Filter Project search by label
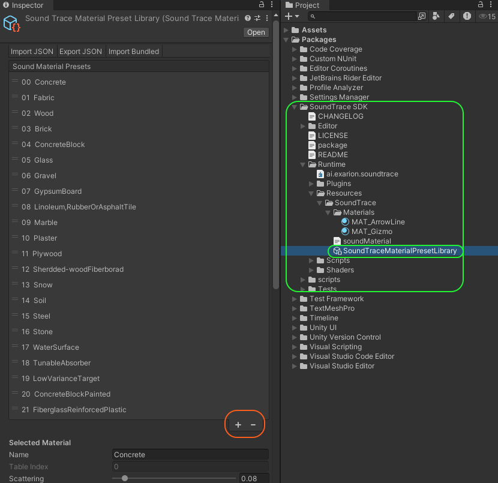Screen dimensions: 498x483 (451, 16)
